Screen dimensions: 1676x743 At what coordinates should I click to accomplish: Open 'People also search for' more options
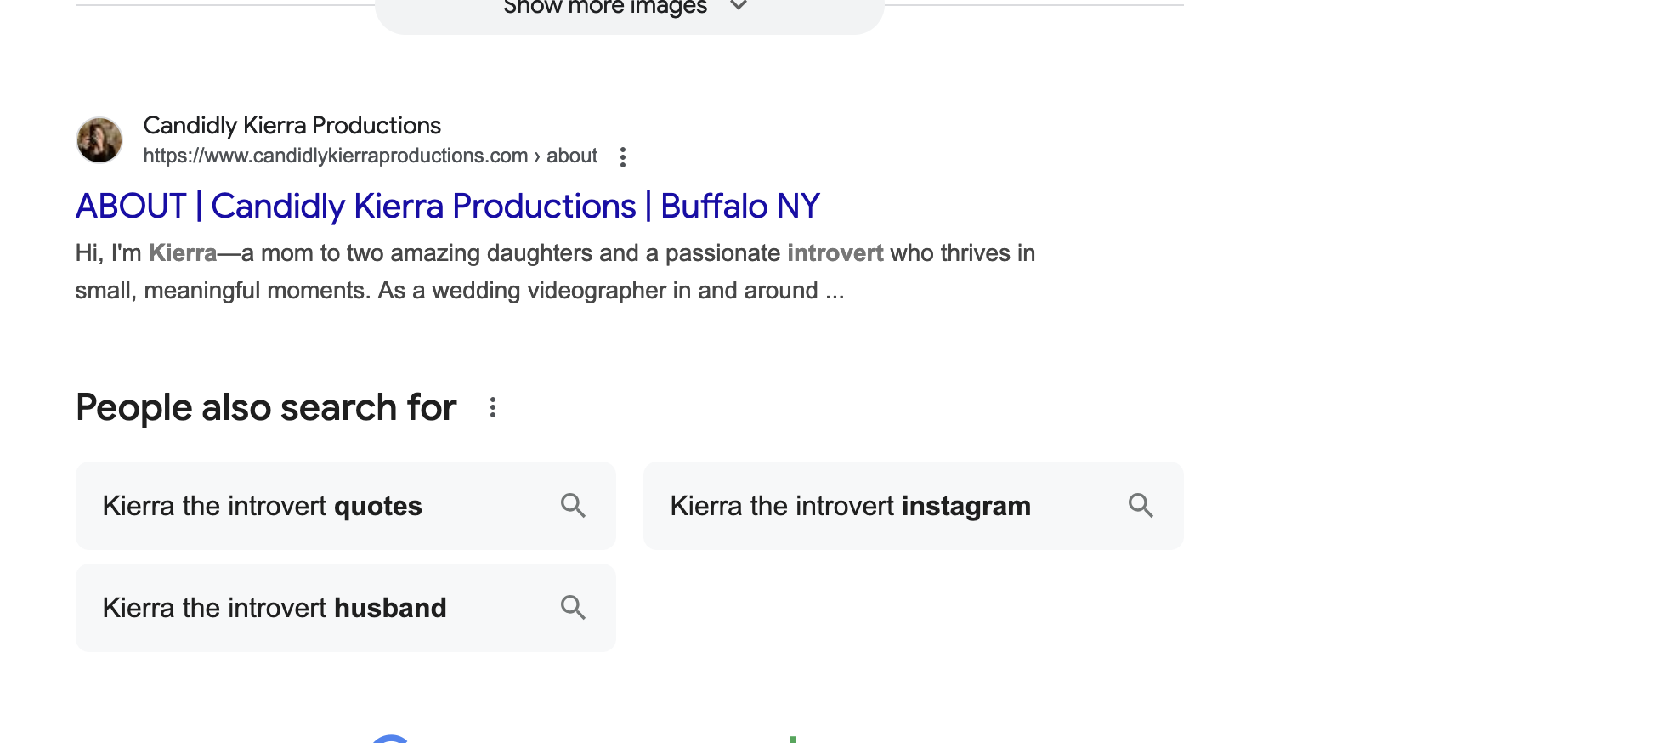tap(493, 408)
